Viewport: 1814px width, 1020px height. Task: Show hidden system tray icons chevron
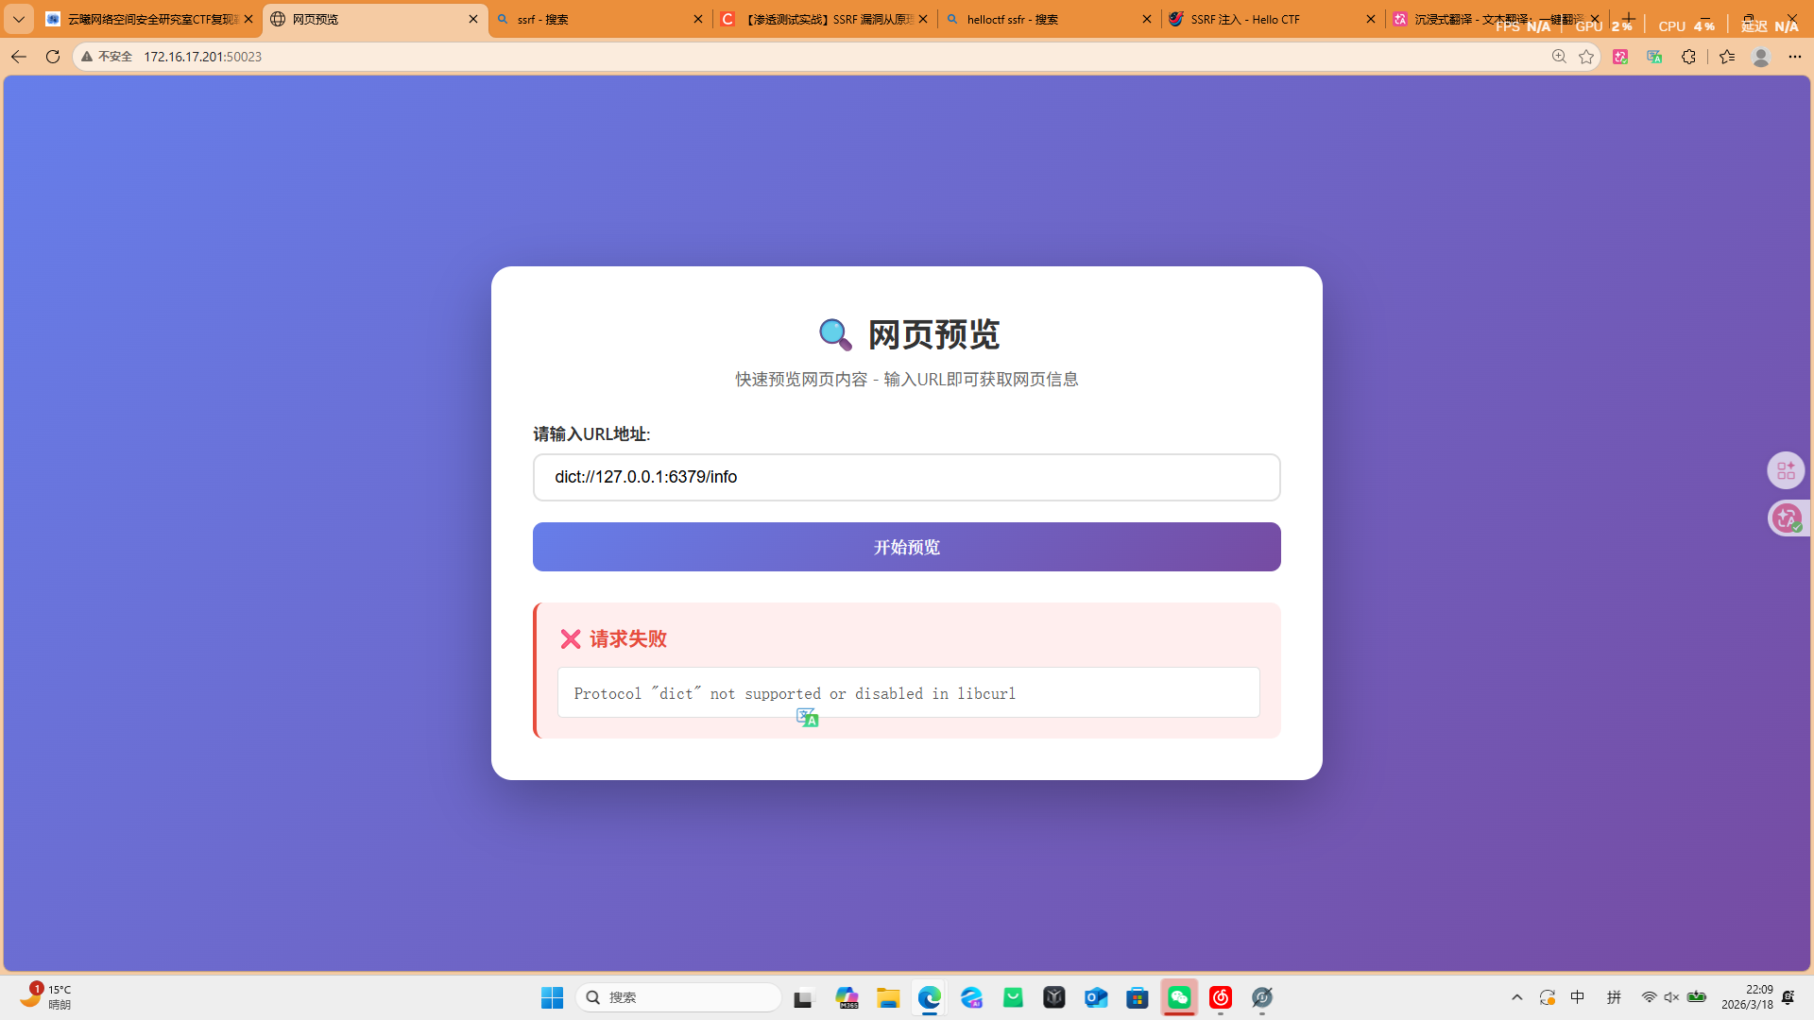point(1517,997)
